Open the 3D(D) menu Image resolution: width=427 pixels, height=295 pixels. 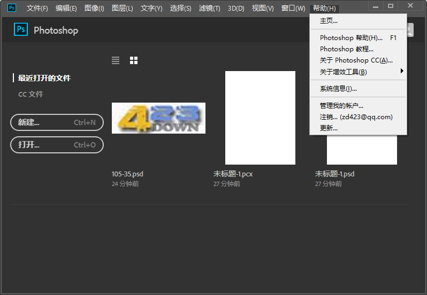236,9
